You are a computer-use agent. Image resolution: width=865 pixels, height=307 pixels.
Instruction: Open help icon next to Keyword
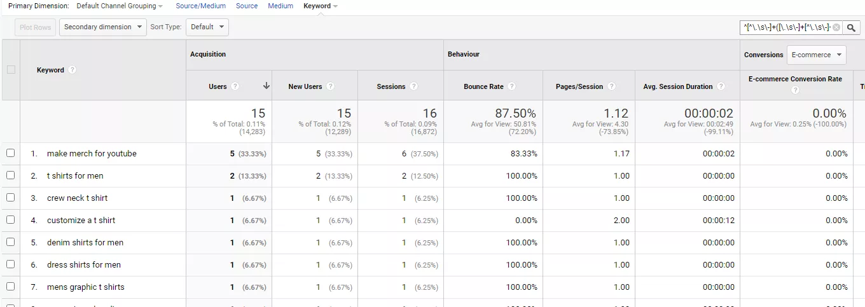[x=73, y=70]
